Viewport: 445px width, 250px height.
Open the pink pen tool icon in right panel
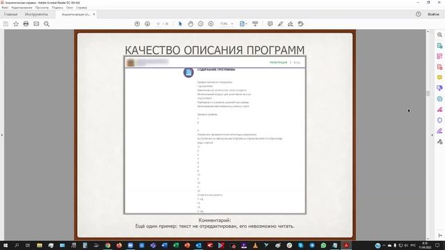pos(439,110)
